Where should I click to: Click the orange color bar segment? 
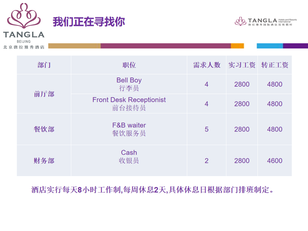coord(237,46)
